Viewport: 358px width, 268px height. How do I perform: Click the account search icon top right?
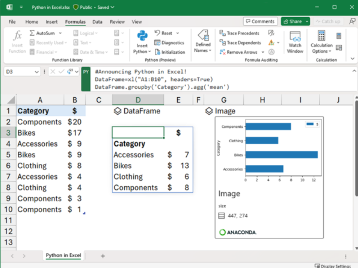352,21
